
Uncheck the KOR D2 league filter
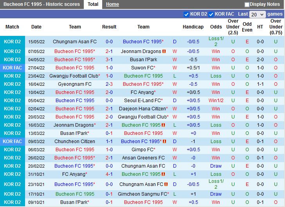(186, 14)
